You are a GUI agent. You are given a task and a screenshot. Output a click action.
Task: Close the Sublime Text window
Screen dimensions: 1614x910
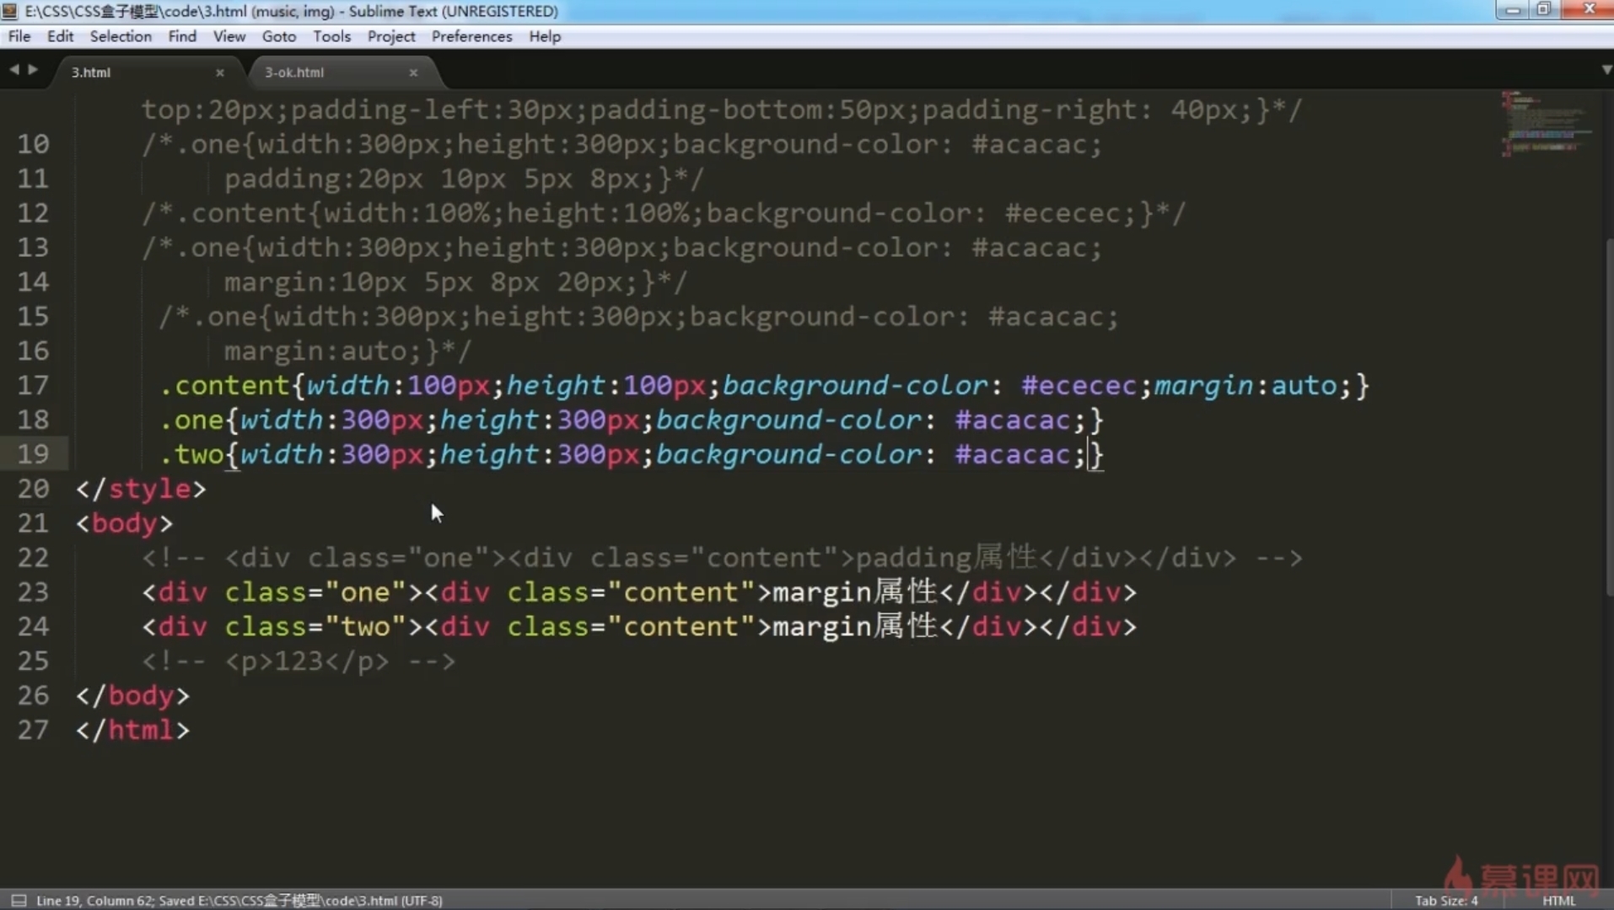[1589, 9]
